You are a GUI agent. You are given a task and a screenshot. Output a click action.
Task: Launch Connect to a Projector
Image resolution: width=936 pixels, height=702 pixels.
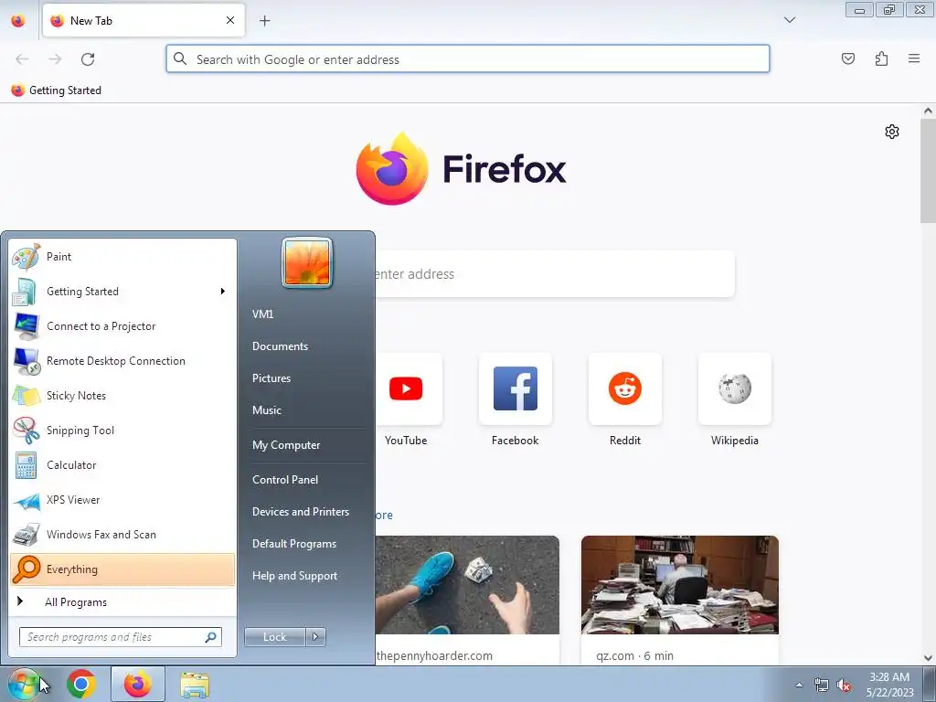(x=122, y=326)
